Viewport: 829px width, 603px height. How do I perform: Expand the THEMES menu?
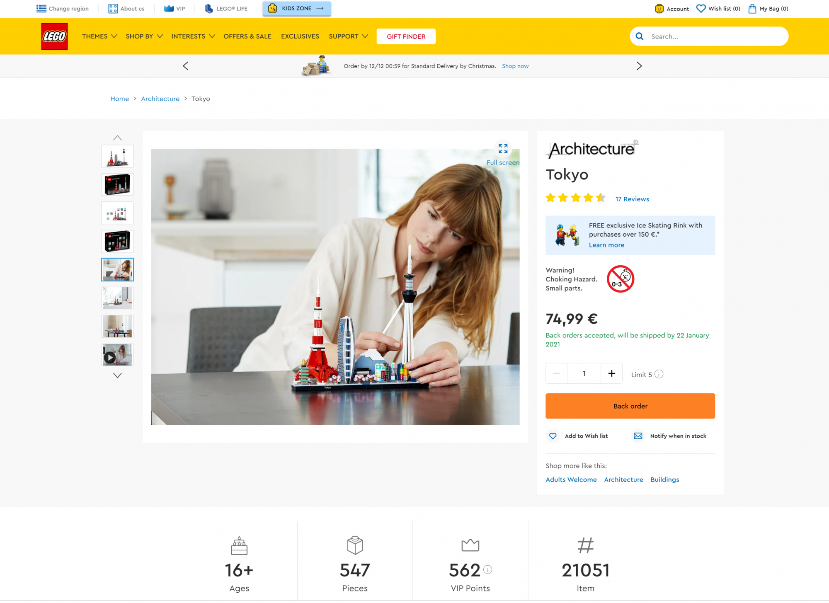click(x=99, y=36)
